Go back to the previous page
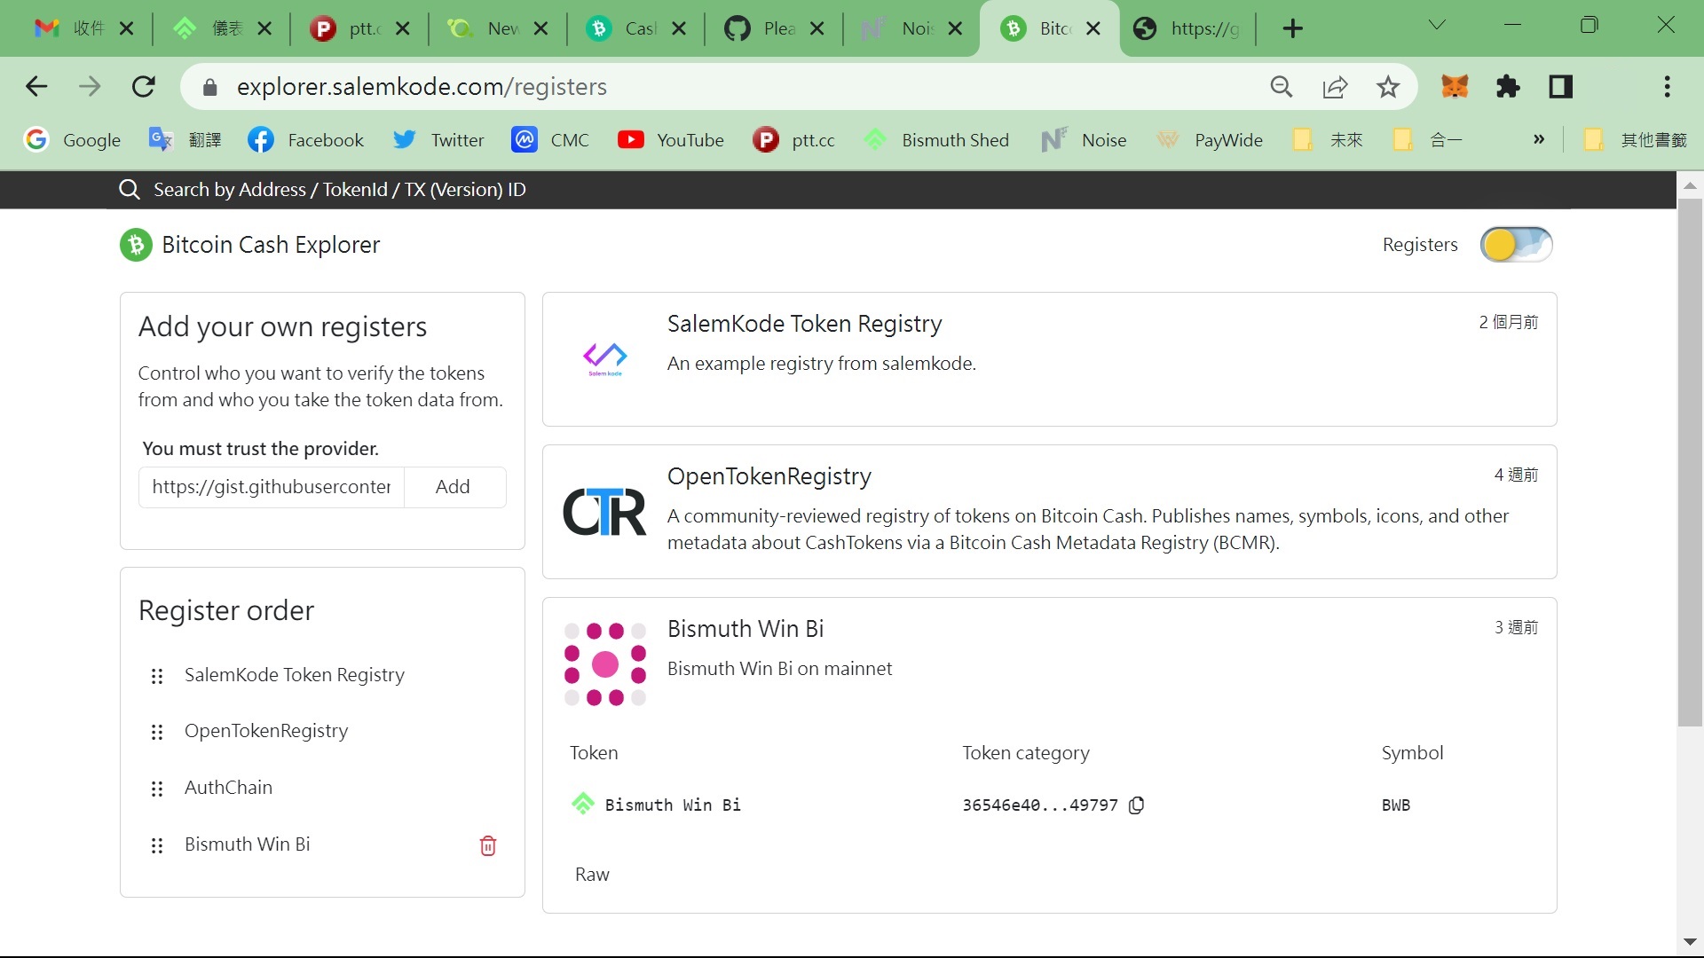The width and height of the screenshot is (1704, 958). pos(36,87)
